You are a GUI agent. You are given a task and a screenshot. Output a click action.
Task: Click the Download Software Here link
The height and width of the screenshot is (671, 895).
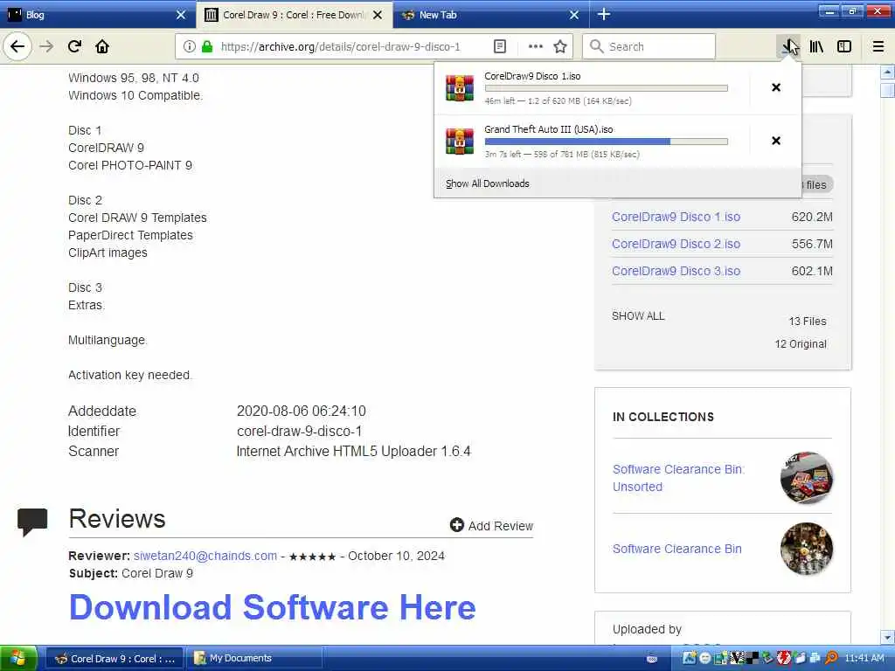(x=273, y=607)
